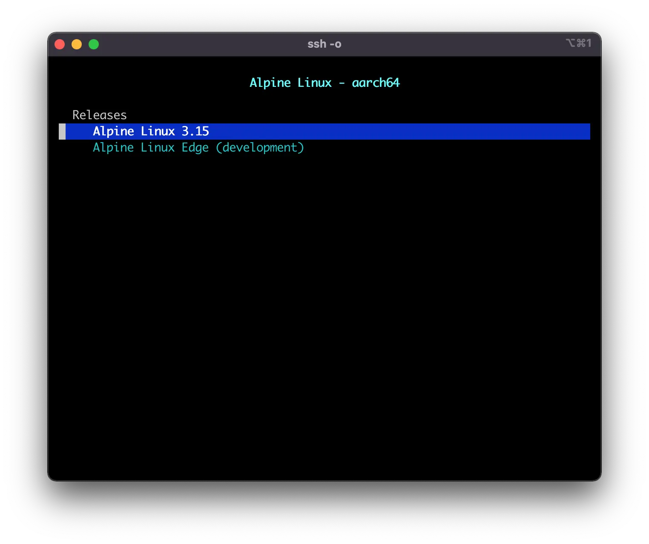
Task: Select Alpine Linux Edge (development) entry
Action: [198, 148]
